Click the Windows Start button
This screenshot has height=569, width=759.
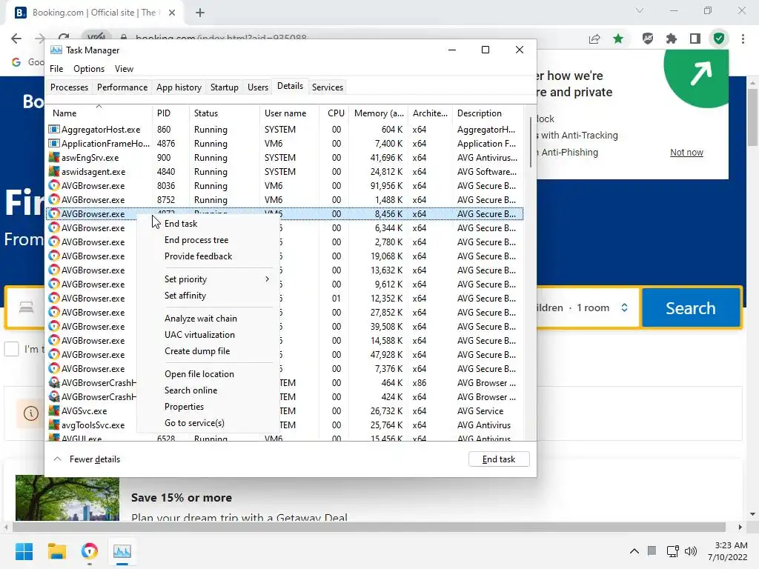click(x=24, y=551)
